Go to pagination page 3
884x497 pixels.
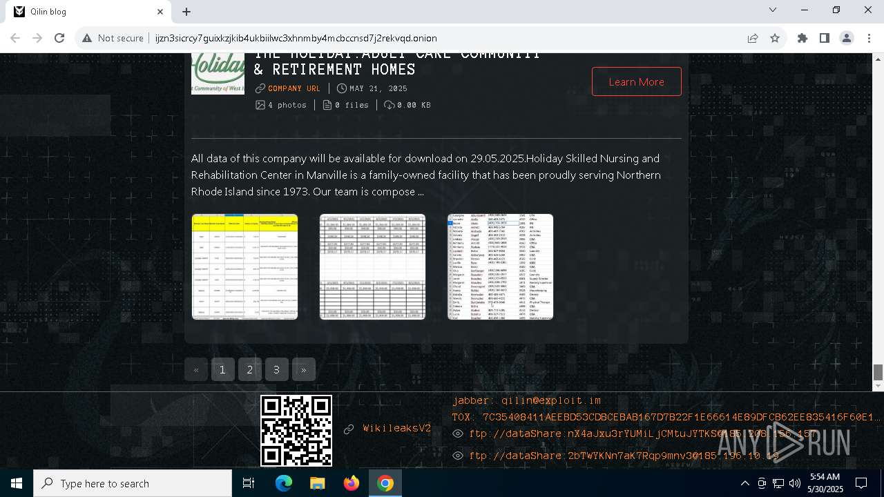tap(276, 369)
